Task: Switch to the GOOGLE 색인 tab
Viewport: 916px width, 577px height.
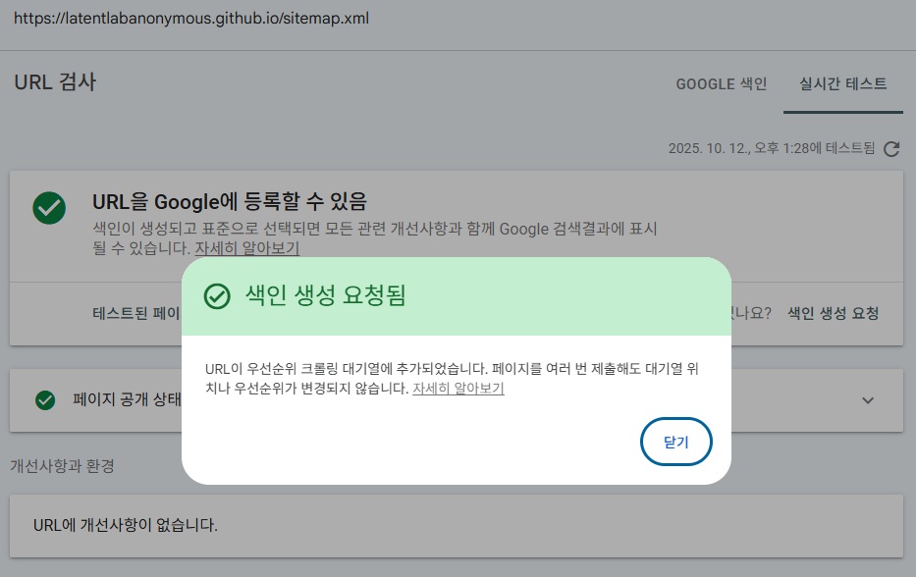Action: click(722, 84)
